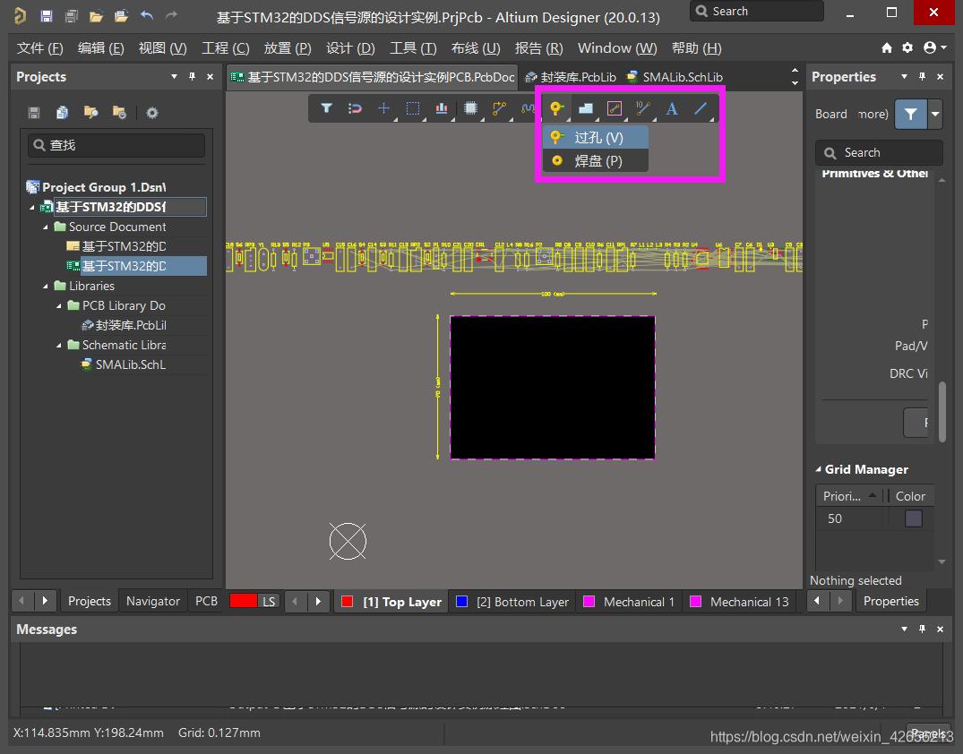Switch to the 封装库.PcbLib document tab
The width and height of the screenshot is (963, 754).
(x=572, y=77)
